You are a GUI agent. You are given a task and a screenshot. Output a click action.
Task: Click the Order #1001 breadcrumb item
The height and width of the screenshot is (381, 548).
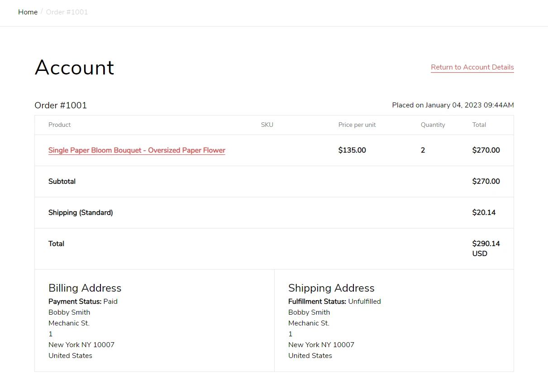[67, 12]
